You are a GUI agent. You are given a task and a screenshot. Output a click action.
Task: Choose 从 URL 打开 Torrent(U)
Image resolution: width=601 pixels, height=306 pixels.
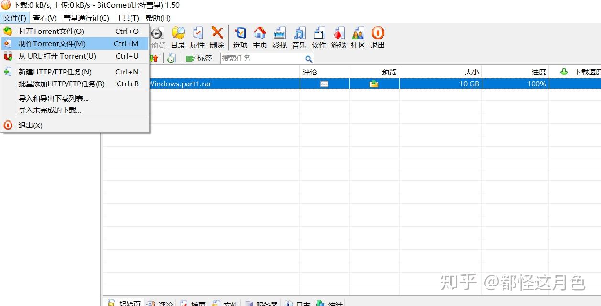(x=75, y=56)
